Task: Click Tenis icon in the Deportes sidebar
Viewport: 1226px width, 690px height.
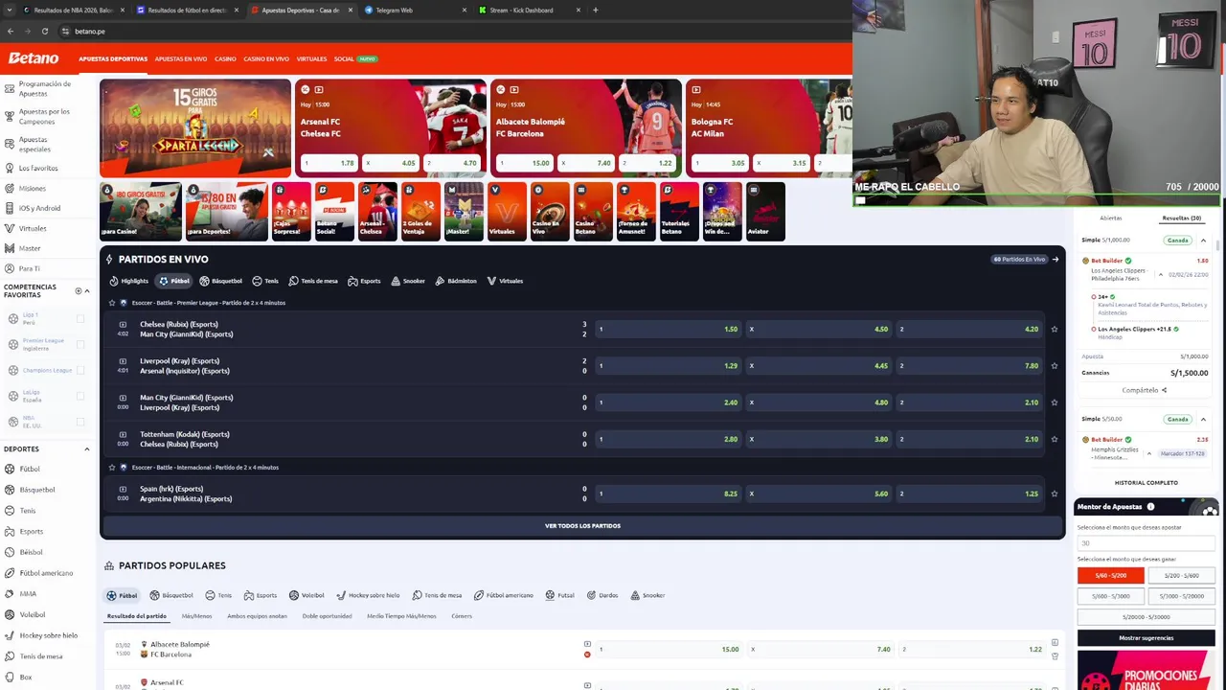Action: coord(10,511)
